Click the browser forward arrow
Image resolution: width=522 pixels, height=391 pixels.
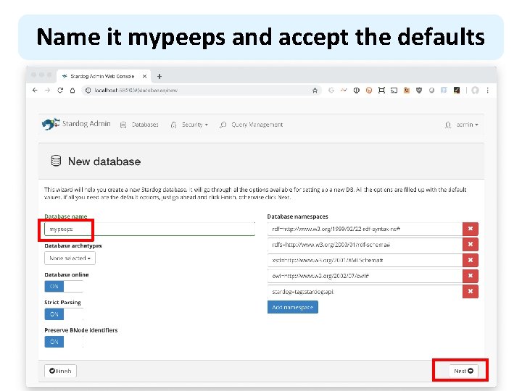point(48,90)
